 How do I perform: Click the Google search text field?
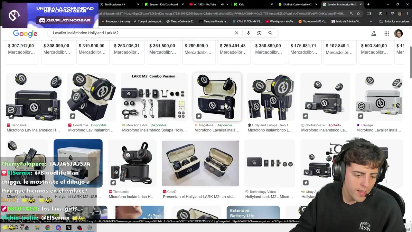click(x=142, y=33)
